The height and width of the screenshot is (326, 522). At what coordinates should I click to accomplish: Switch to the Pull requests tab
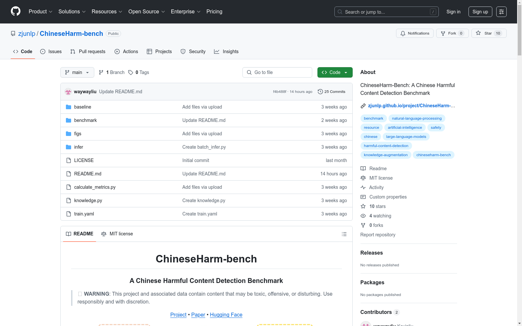[88, 52]
